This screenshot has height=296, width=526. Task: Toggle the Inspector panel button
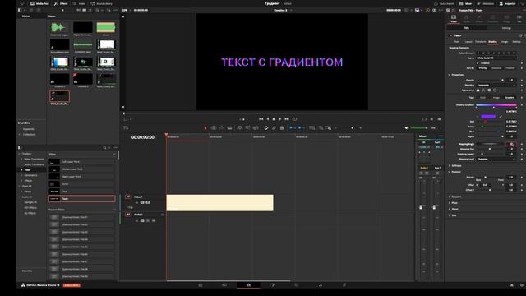click(507, 3)
